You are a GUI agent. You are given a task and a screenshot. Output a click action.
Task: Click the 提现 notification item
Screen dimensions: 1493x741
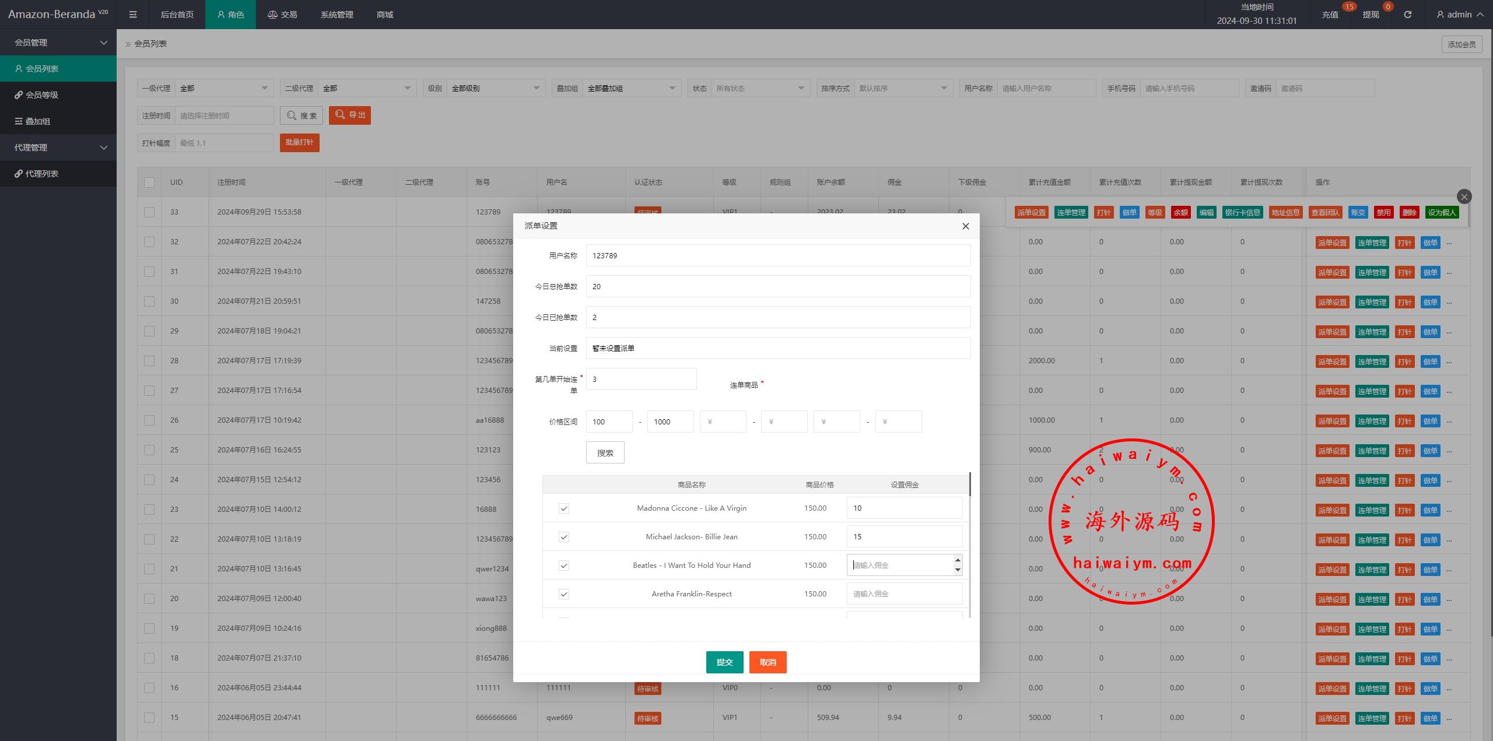(x=1371, y=15)
